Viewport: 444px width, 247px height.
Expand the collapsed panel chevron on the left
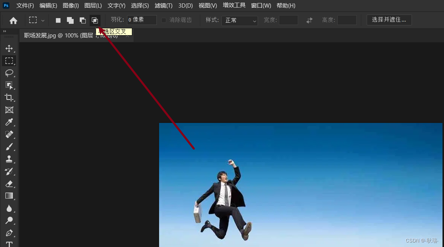(4, 32)
